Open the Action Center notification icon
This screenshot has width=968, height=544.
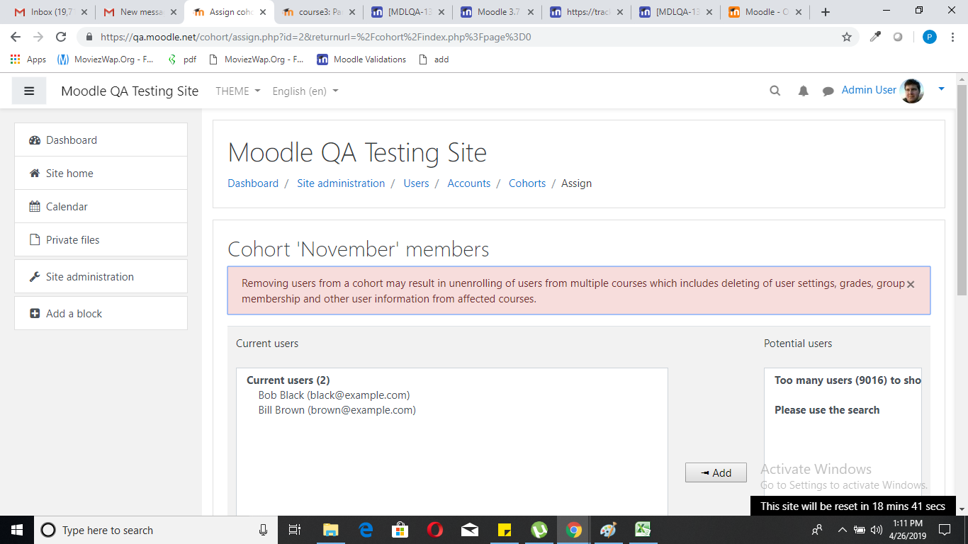coord(945,530)
